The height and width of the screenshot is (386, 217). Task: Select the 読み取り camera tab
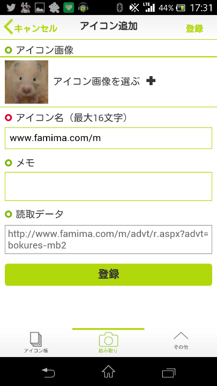pos(108,343)
